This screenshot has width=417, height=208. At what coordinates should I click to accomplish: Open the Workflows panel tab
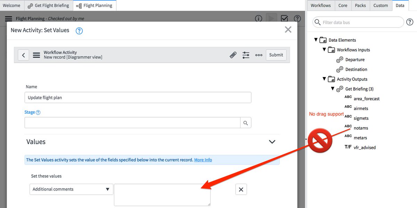tap(321, 5)
